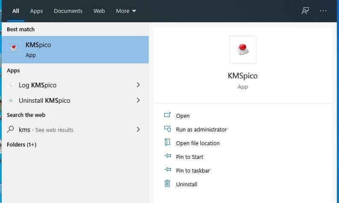339x203 pixels.
Task: Open the More filter dropdown
Action: [126, 11]
